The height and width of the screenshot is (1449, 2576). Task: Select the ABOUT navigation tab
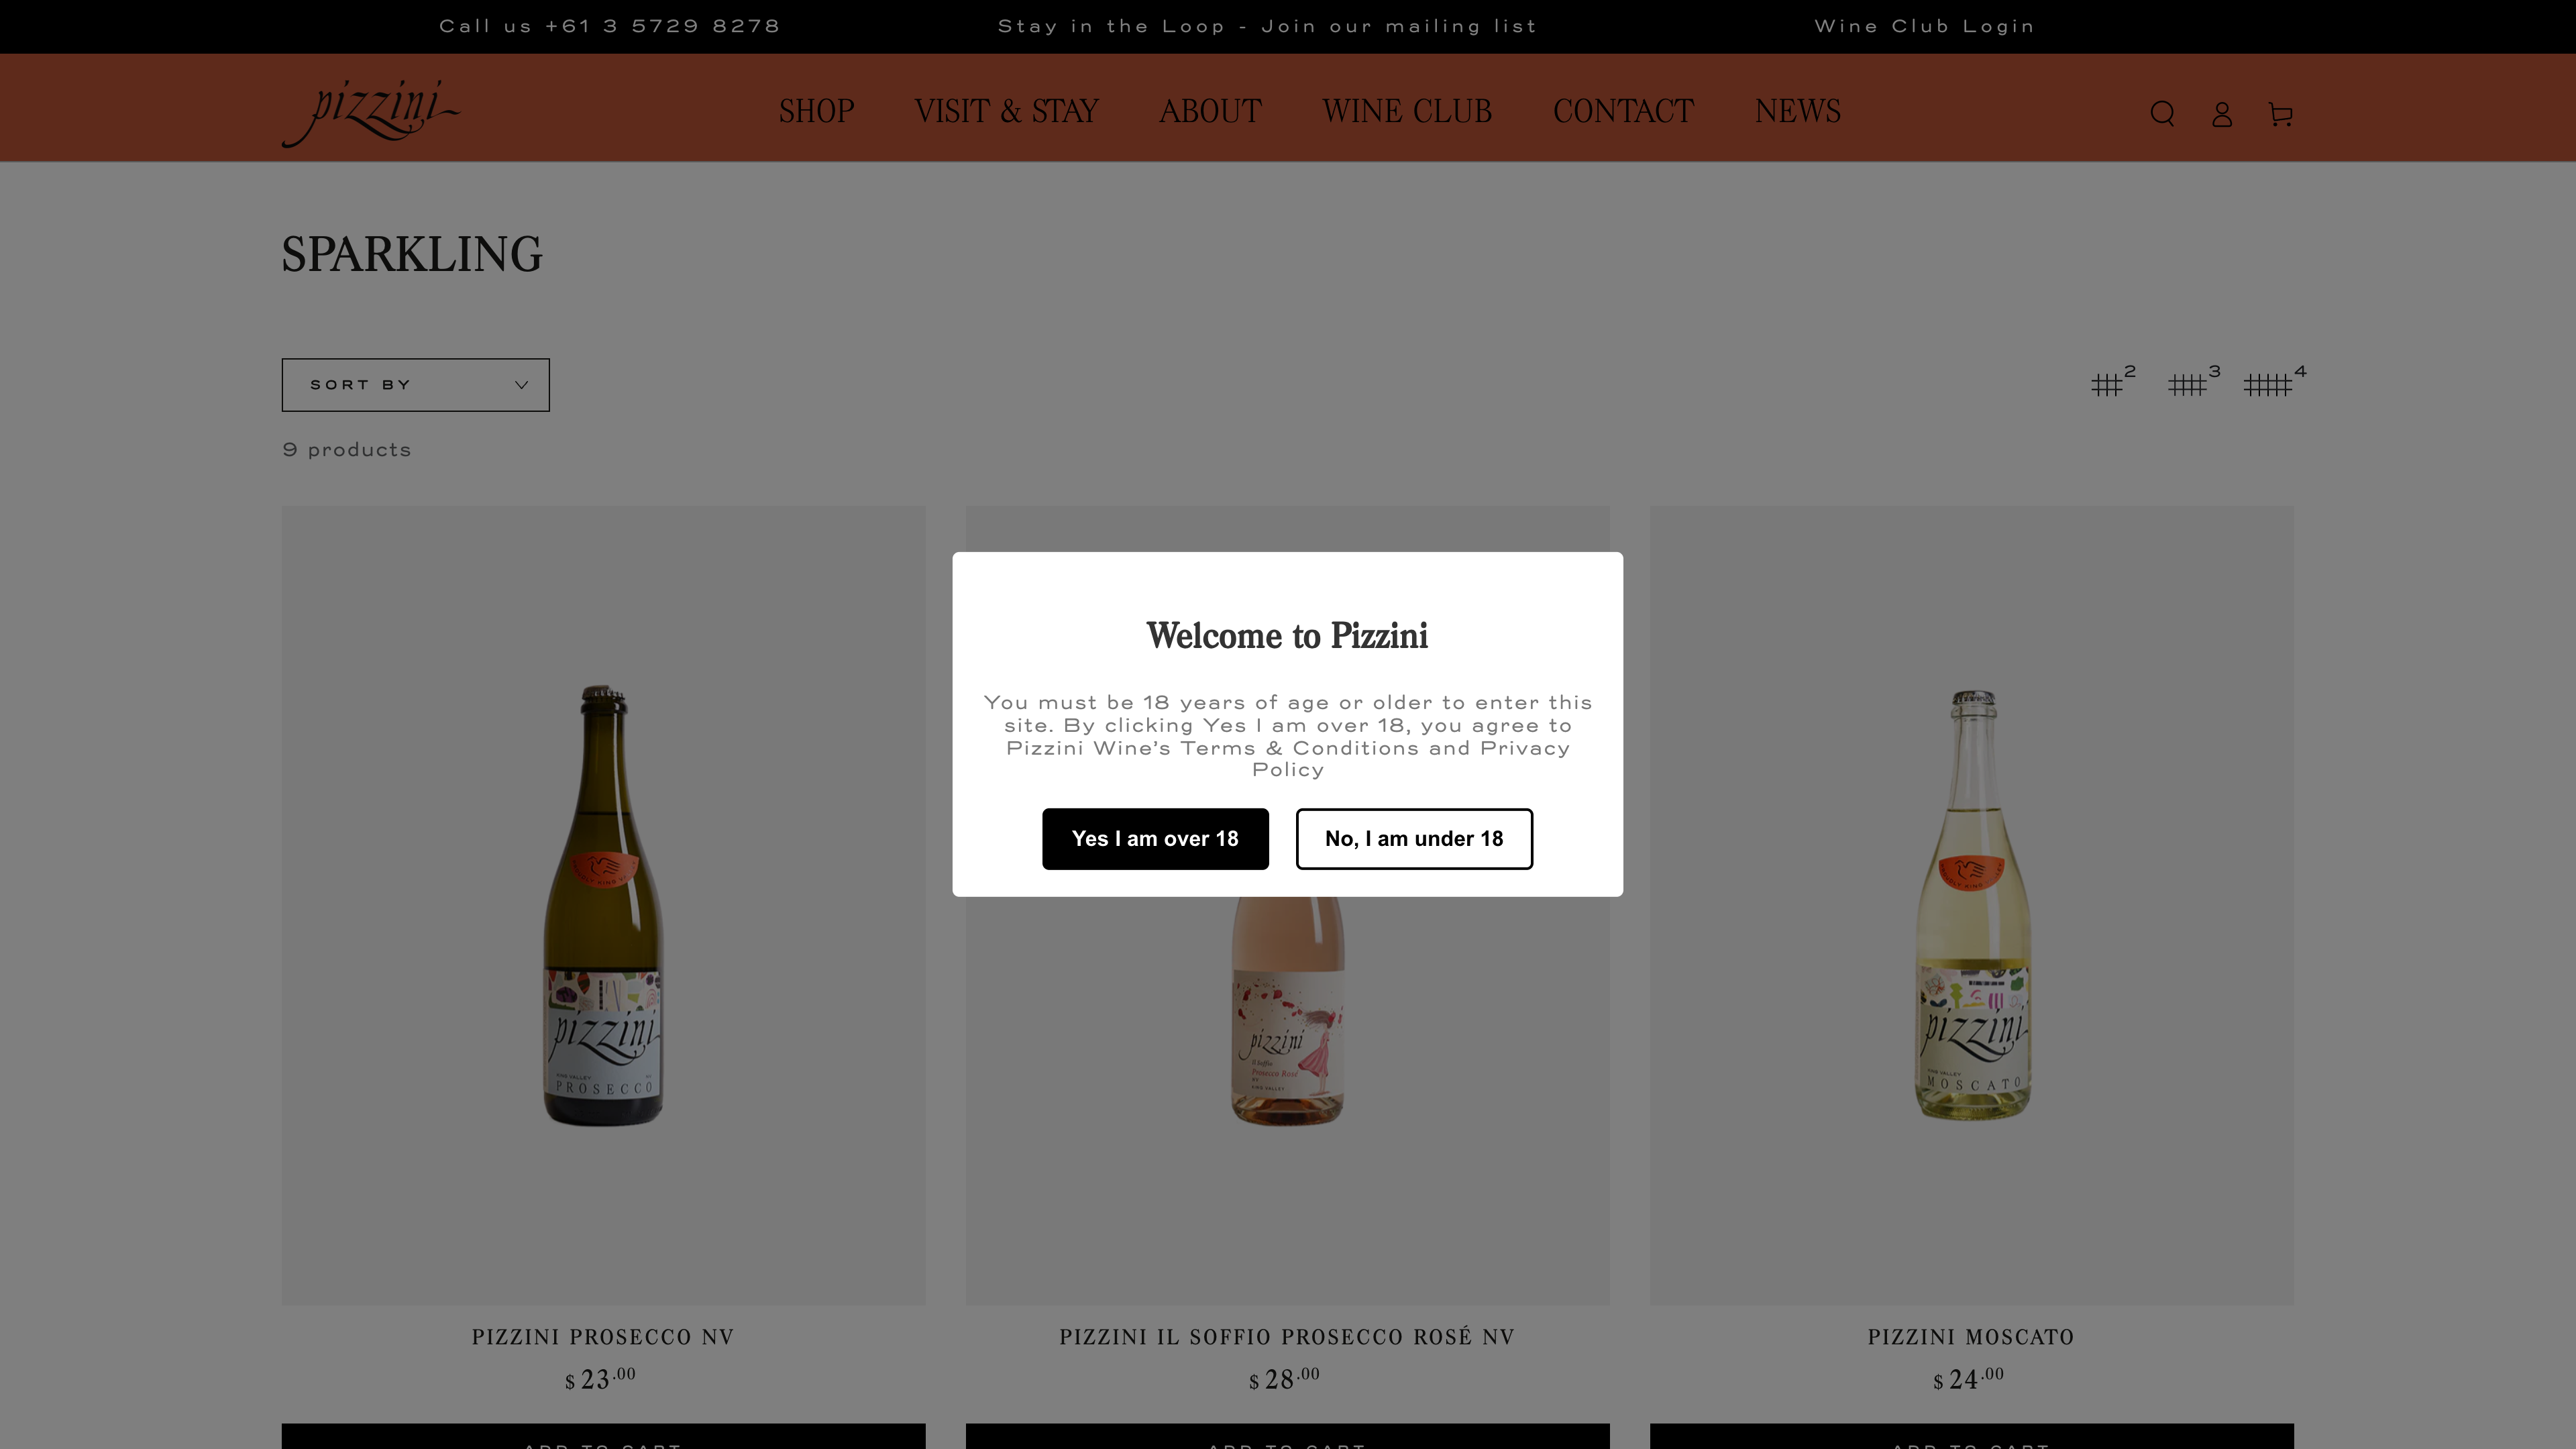[x=1208, y=111]
